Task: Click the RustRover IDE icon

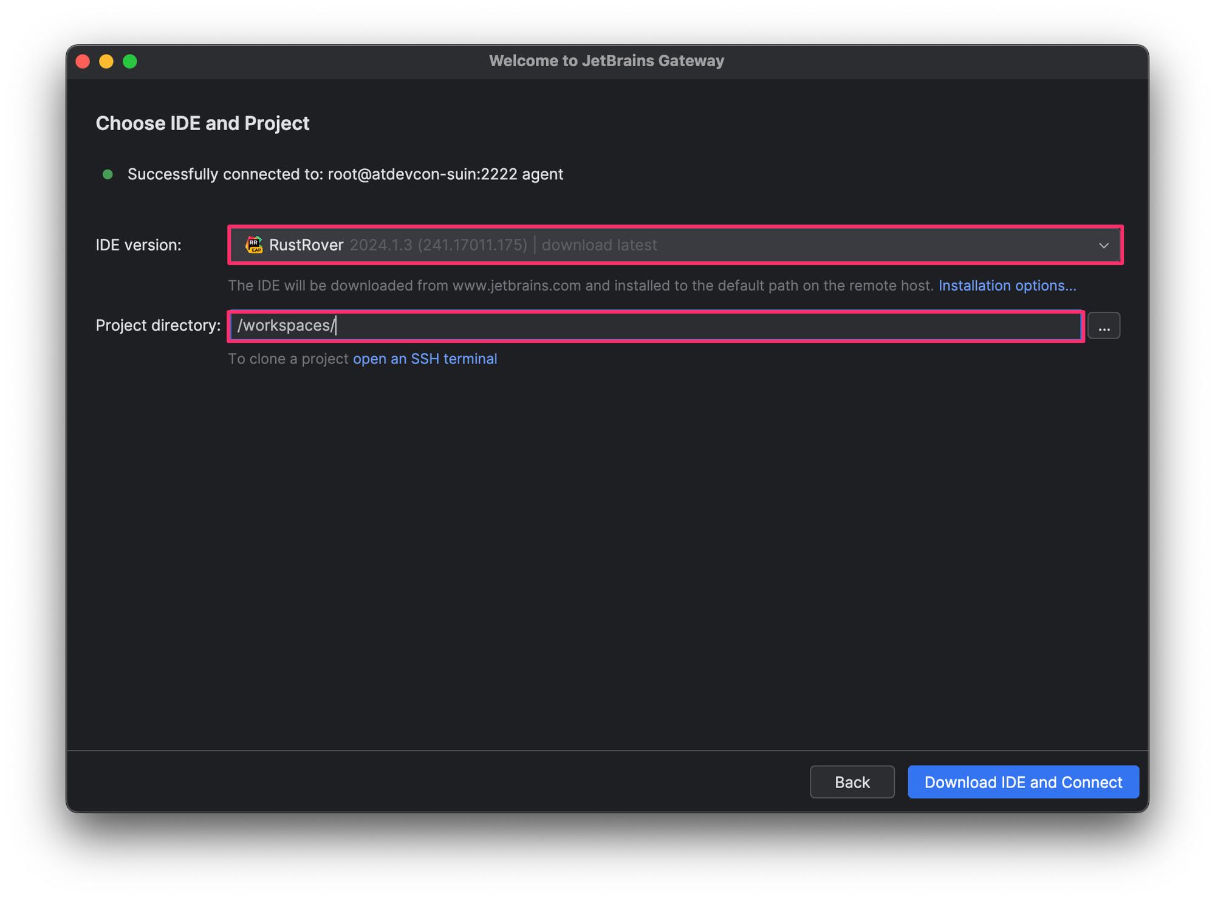Action: coord(253,245)
